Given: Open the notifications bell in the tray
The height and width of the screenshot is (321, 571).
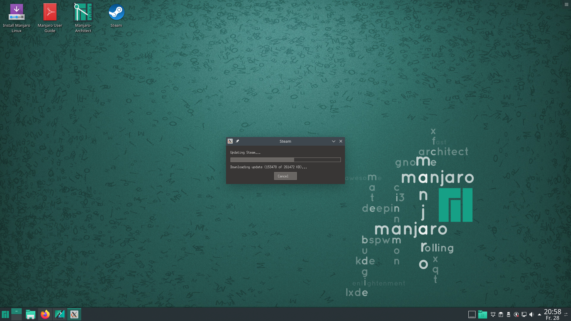Looking at the screenshot, I should point(493,314).
